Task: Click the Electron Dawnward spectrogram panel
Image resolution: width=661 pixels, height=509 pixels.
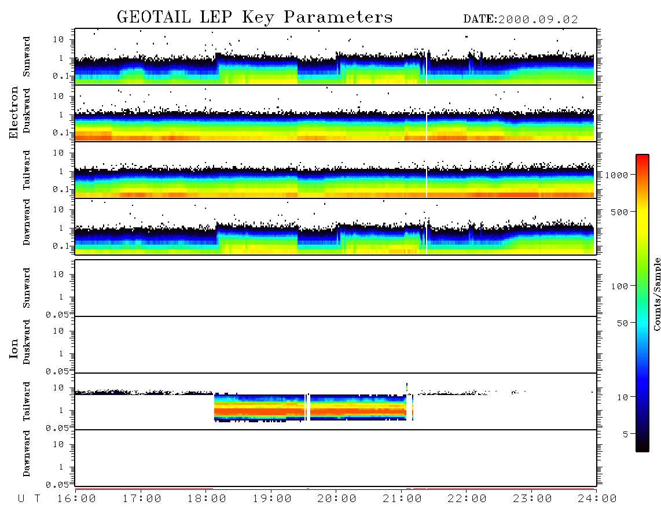Action: pyautogui.click(x=336, y=226)
